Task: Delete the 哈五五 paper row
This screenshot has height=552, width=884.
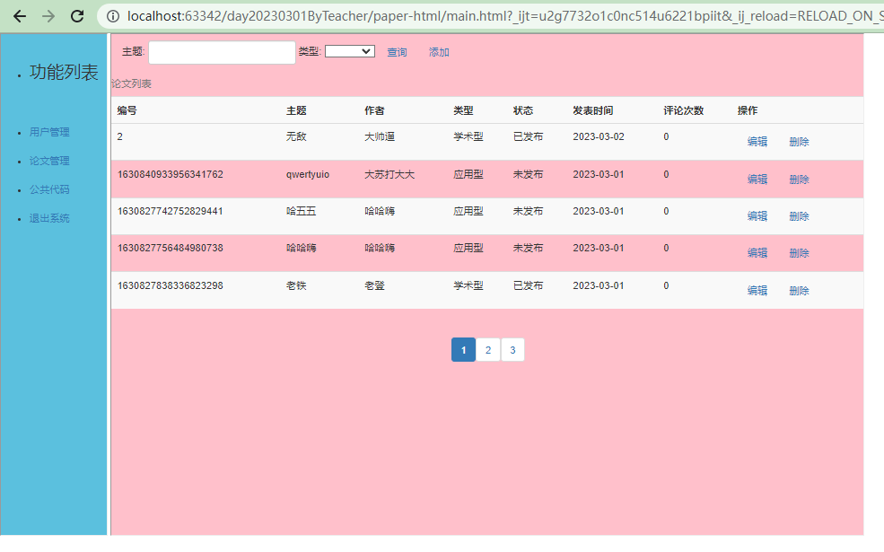Action: point(799,216)
